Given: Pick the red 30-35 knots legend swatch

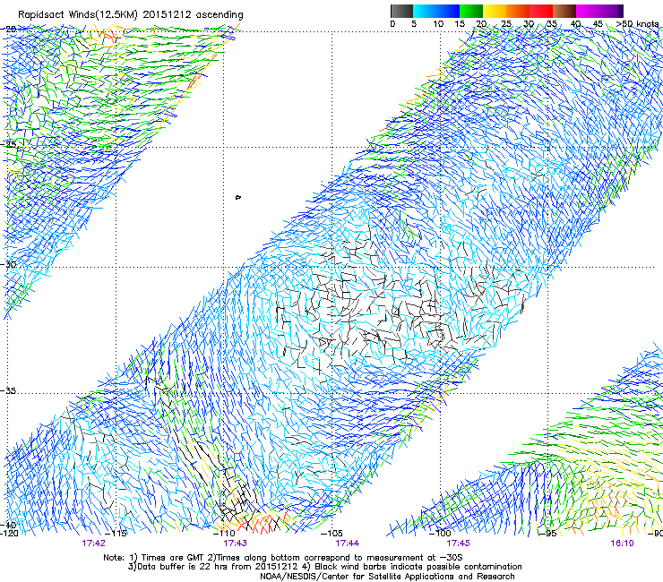Looking at the screenshot, I should coord(541,11).
